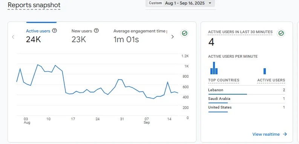Click ACTIVE USERS IN LAST 30 MINUTES heading

240,32
